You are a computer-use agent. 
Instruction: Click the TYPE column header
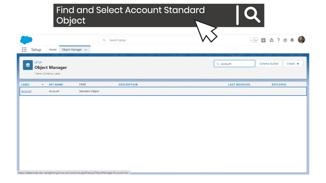click(x=82, y=85)
